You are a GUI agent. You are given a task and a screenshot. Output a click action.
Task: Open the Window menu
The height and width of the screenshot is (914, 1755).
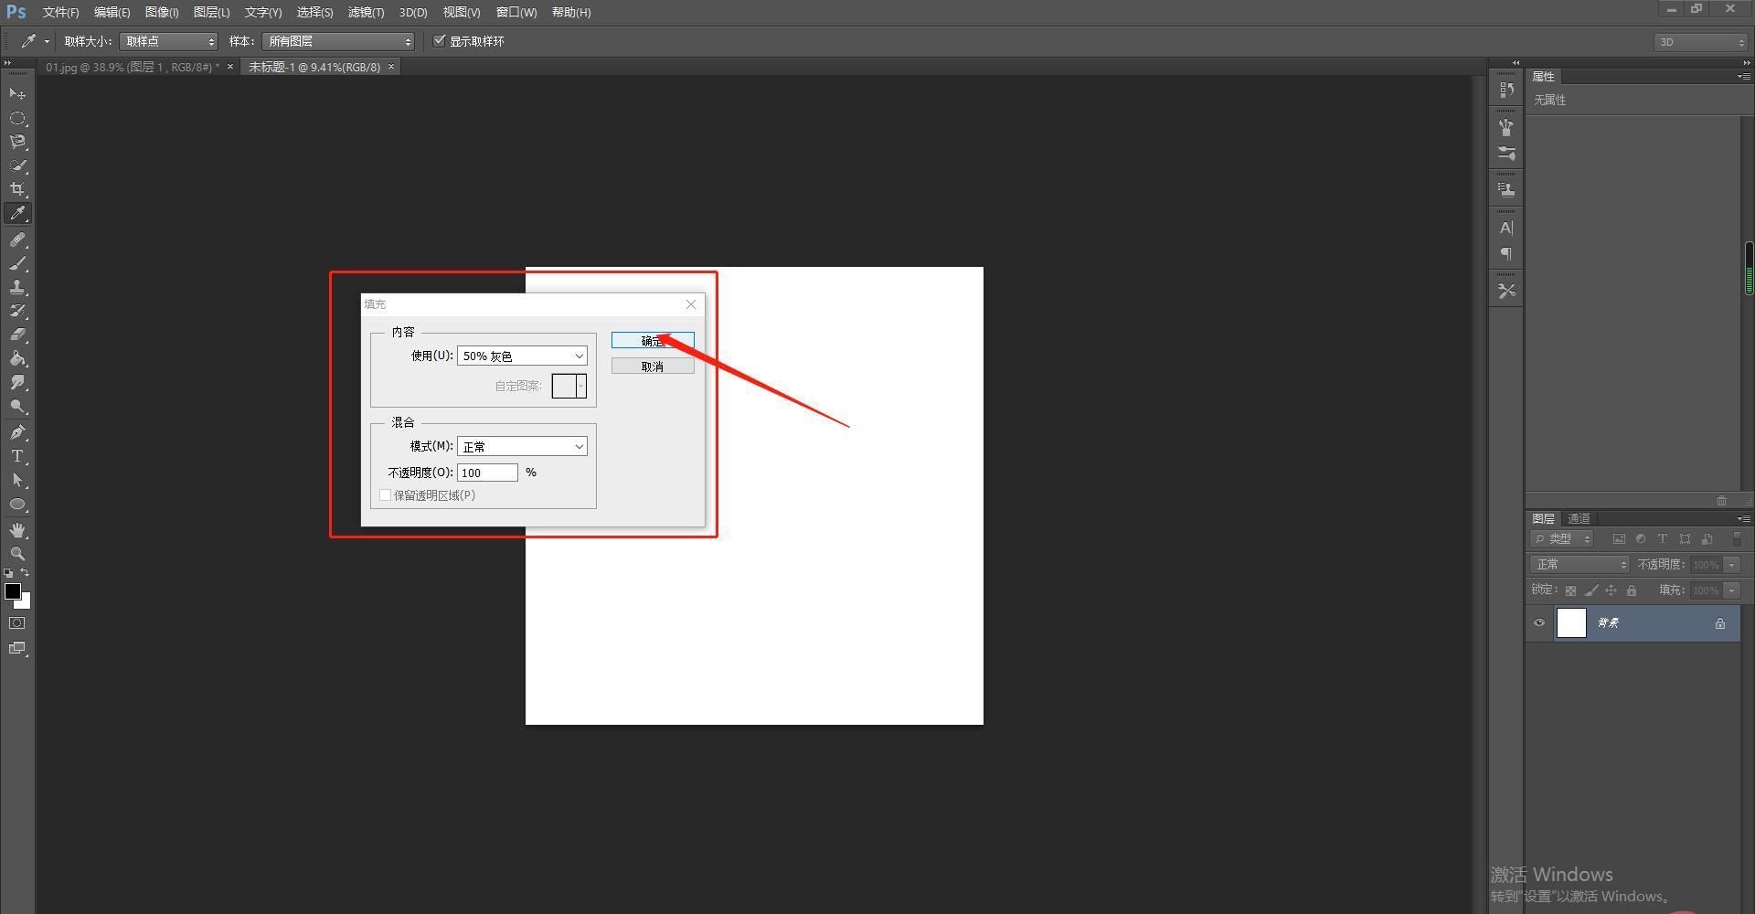click(x=516, y=12)
